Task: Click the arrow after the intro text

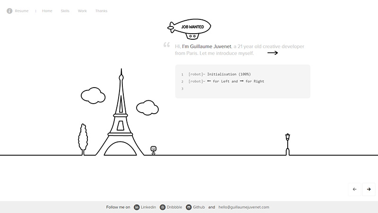Action: [x=273, y=53]
